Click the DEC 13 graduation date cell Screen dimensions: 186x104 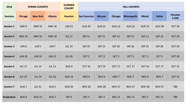116,97
